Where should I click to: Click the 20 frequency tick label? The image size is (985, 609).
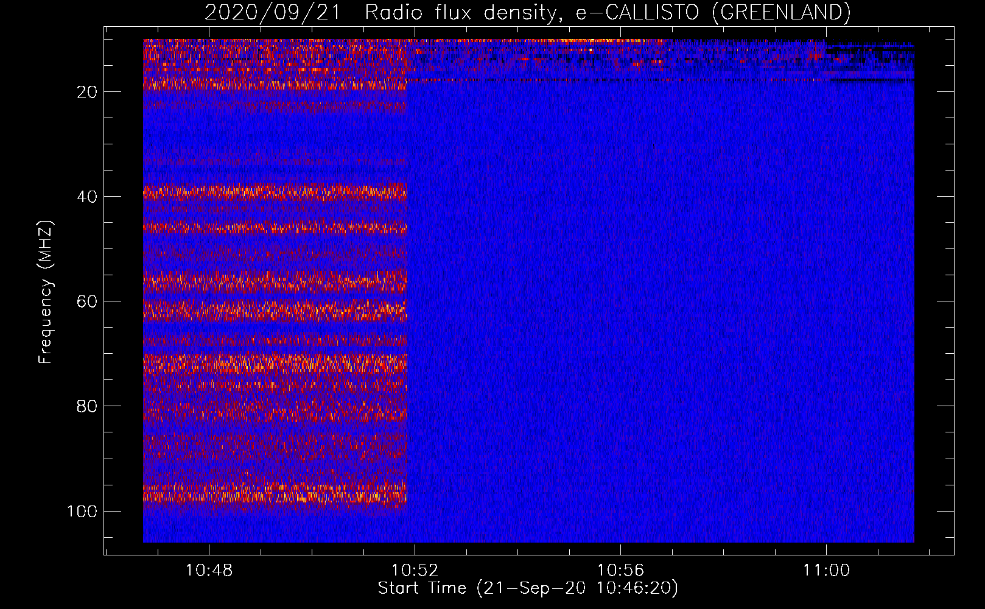[x=87, y=92]
